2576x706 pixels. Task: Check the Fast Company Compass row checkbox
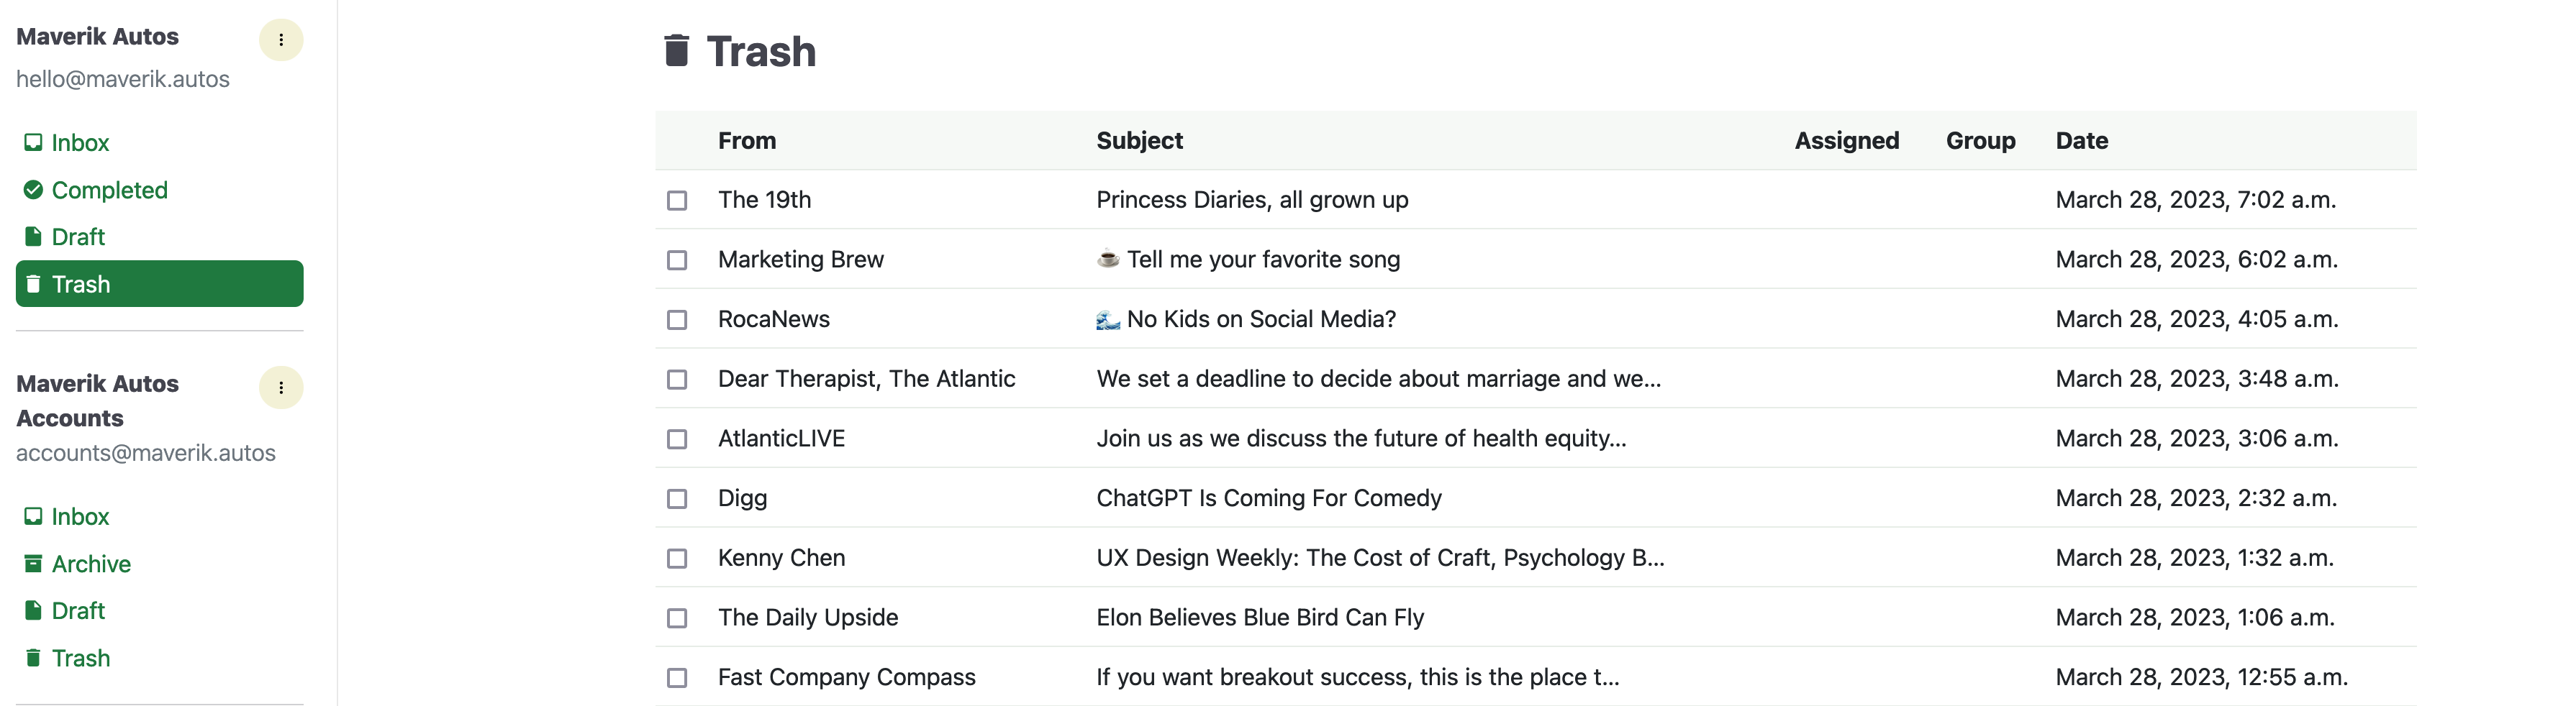tap(677, 677)
